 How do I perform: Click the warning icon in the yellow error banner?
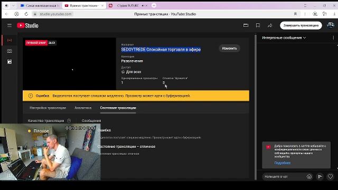31,96
